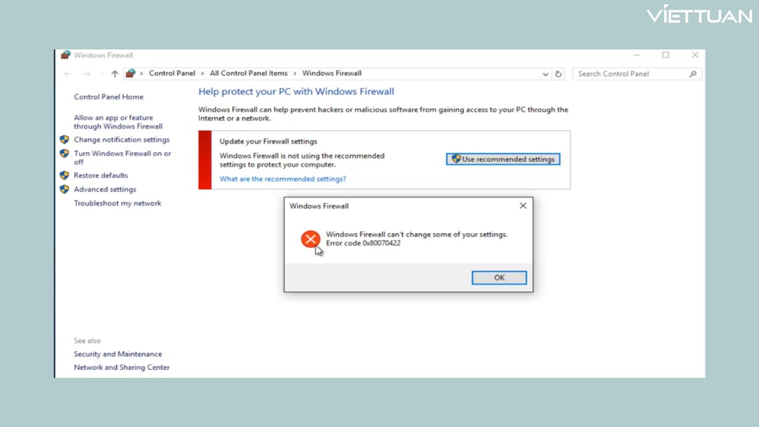The height and width of the screenshot is (427, 759).
Task: Open recent locations dropdown arrow
Action: (101, 74)
